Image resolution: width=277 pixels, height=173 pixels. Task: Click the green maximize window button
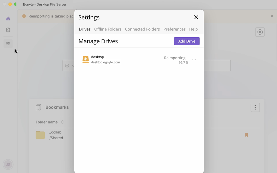click(x=15, y=4)
